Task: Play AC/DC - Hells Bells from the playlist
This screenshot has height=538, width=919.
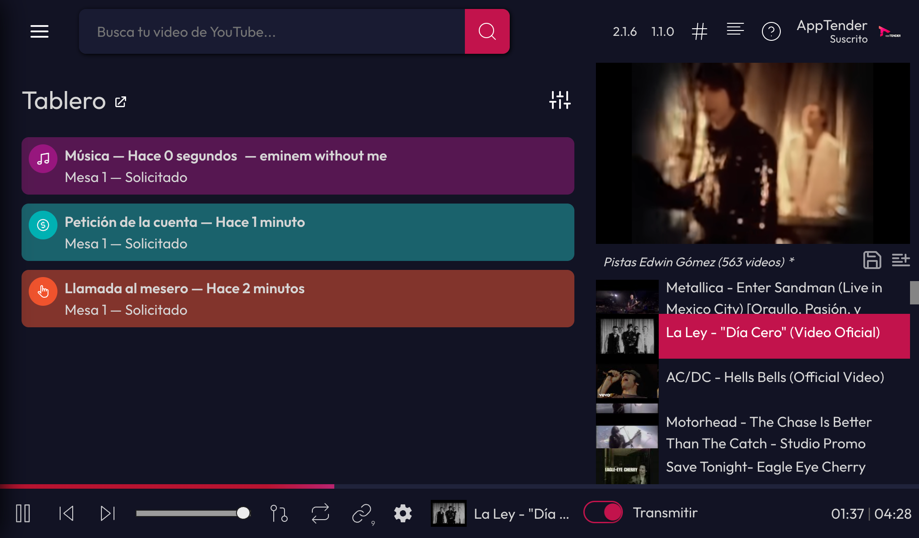Action: (x=775, y=377)
